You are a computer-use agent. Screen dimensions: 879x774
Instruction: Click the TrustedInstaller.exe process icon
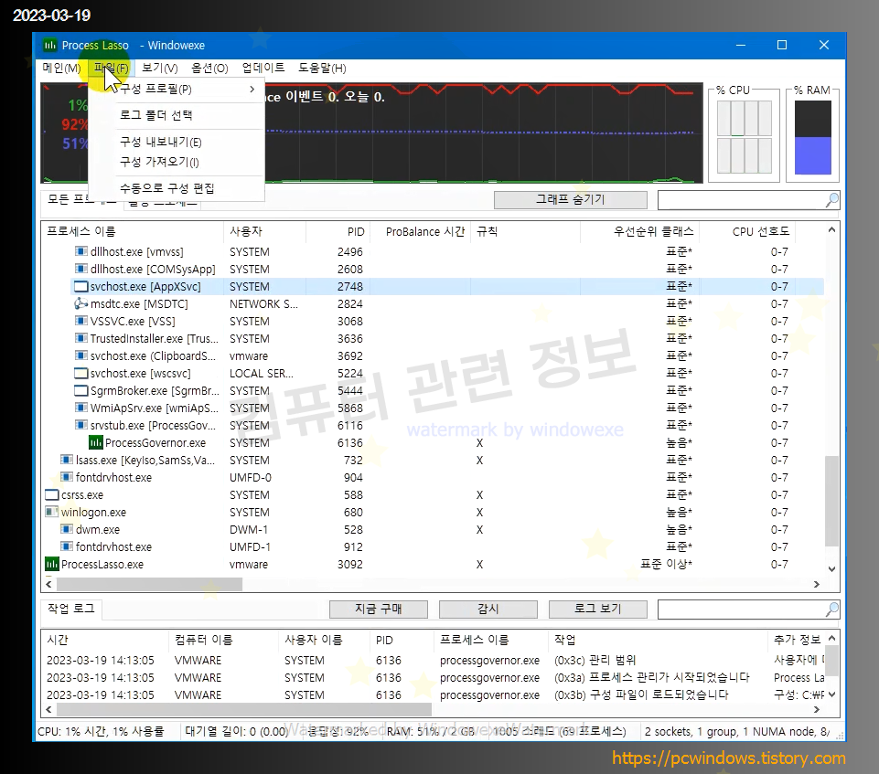click(x=81, y=338)
